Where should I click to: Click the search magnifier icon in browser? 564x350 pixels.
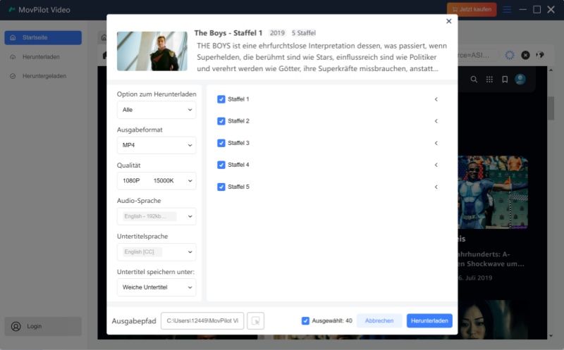click(x=474, y=80)
